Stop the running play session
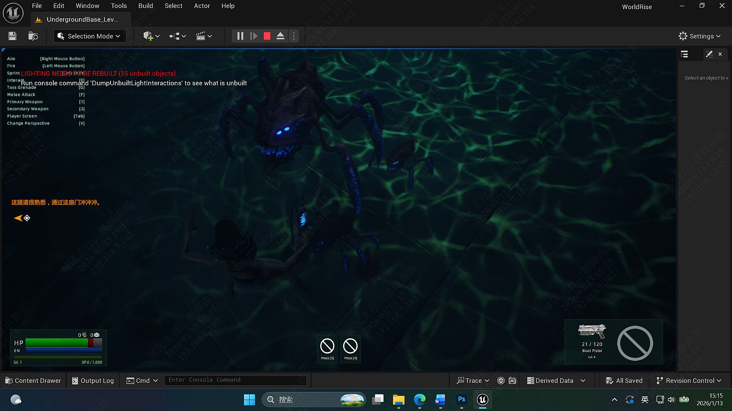This screenshot has width=732, height=411. point(267,36)
